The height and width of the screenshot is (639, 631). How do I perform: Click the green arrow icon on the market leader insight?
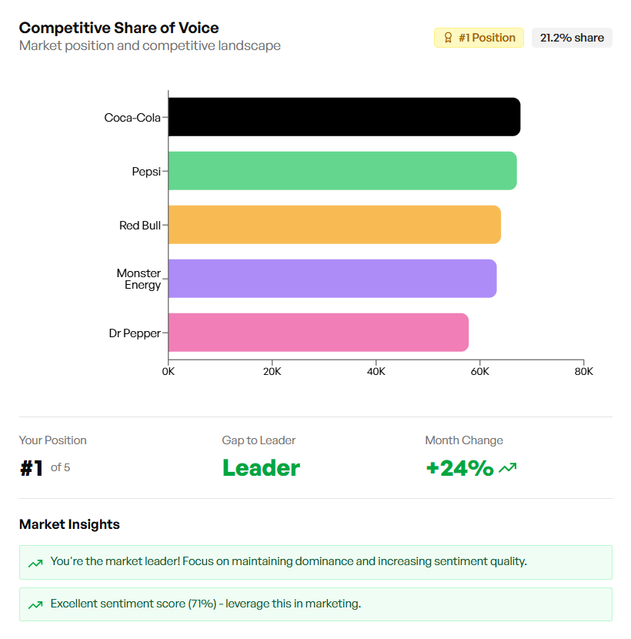point(34,562)
